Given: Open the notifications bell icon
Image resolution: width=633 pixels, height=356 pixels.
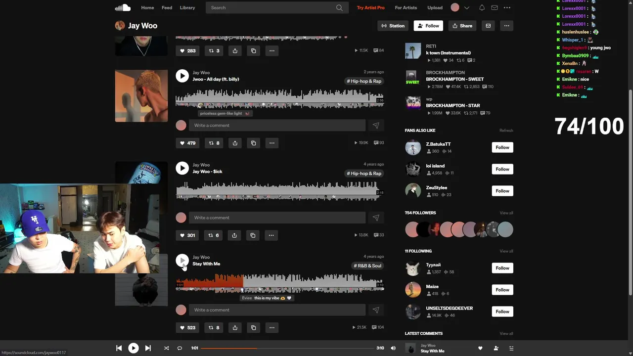Looking at the screenshot, I should click(482, 7).
